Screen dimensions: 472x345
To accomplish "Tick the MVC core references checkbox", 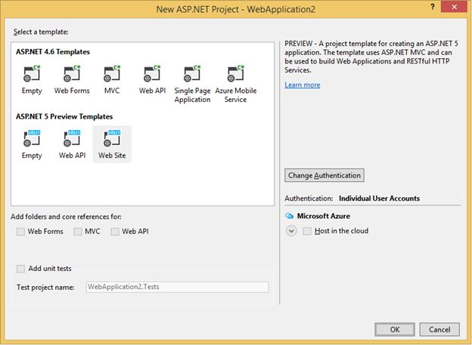I will [78, 232].
